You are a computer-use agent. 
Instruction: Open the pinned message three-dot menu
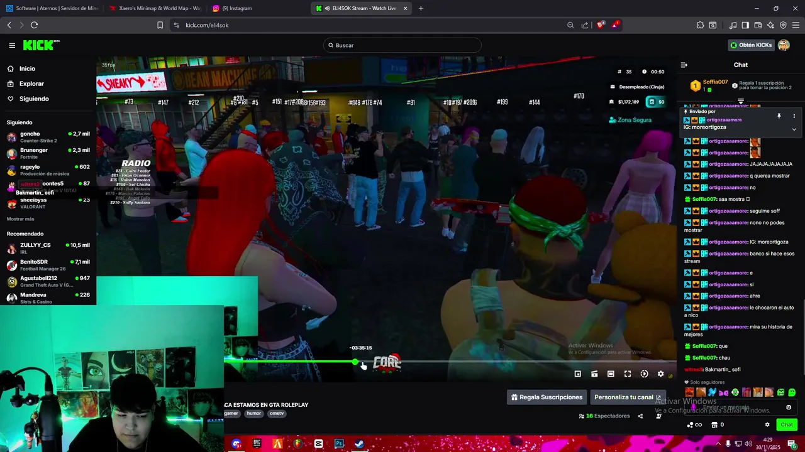[x=794, y=116]
